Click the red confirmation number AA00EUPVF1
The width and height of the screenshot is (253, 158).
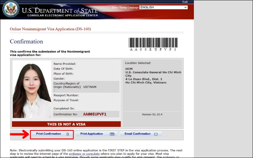point(95,114)
